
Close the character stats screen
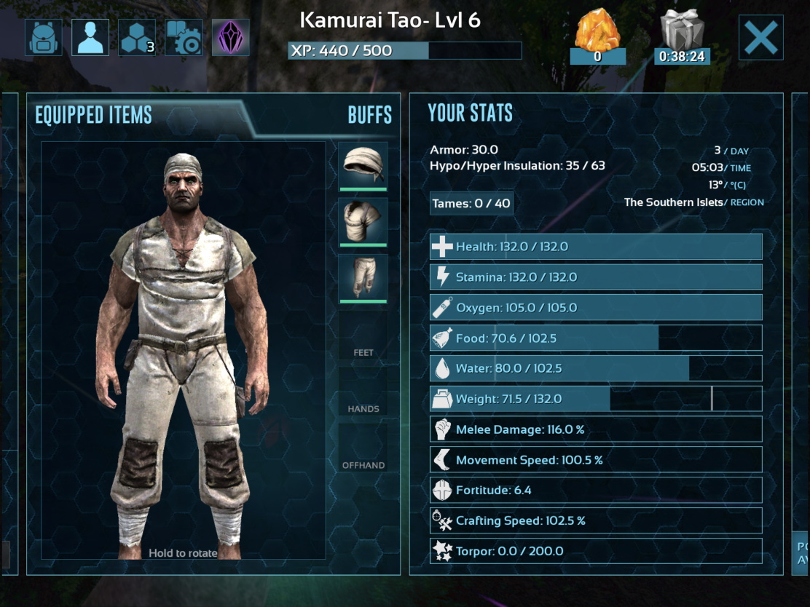tap(761, 37)
